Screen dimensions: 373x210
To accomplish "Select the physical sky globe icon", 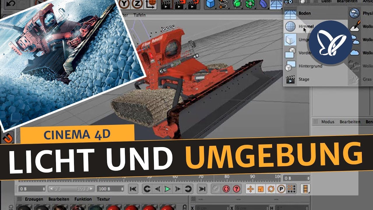I will [355, 13].
